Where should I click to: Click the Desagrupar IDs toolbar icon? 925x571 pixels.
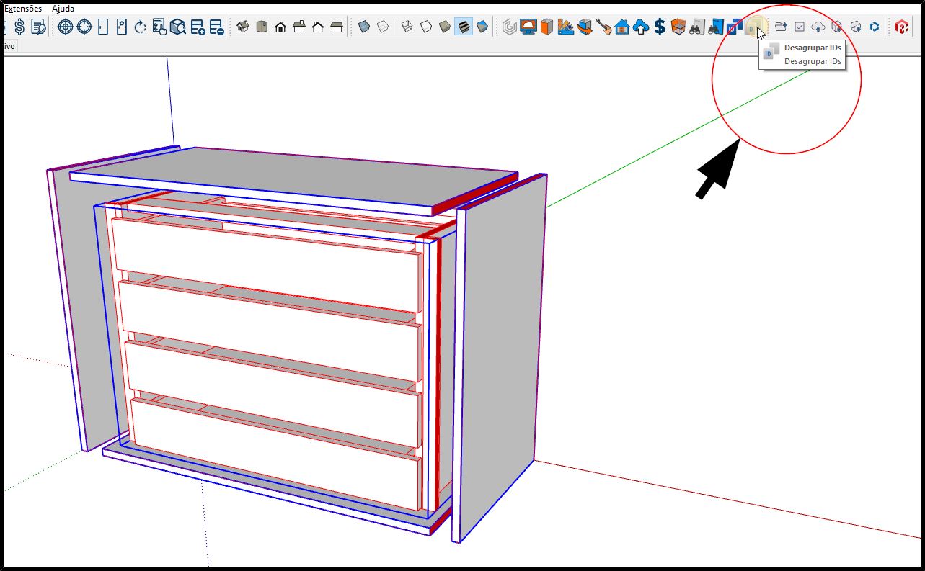click(x=753, y=27)
